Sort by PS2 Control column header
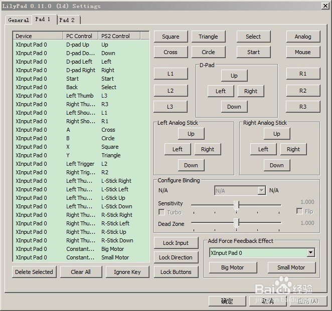The width and height of the screenshot is (332, 311). (119, 36)
